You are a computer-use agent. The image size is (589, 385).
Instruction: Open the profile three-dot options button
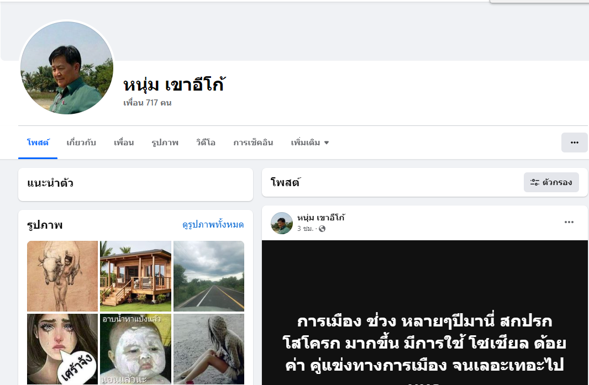pos(574,143)
